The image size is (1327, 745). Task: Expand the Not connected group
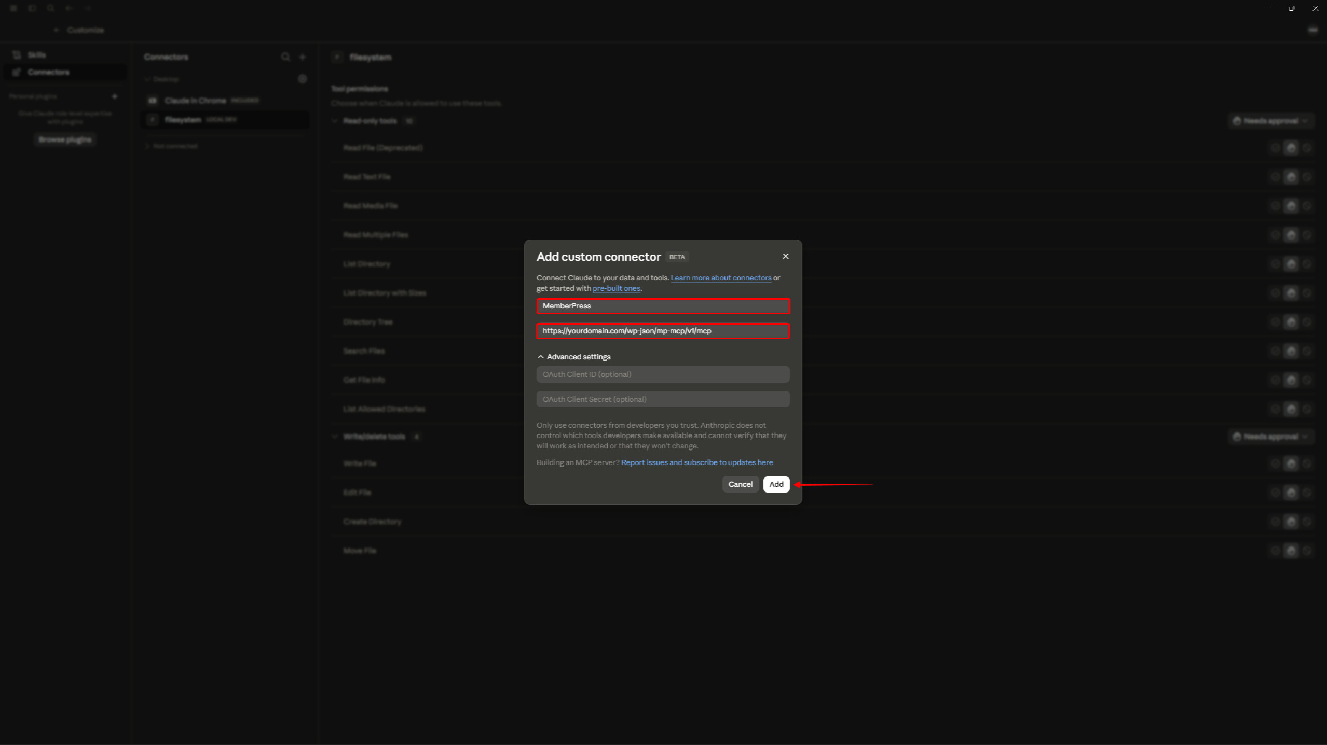[171, 146]
